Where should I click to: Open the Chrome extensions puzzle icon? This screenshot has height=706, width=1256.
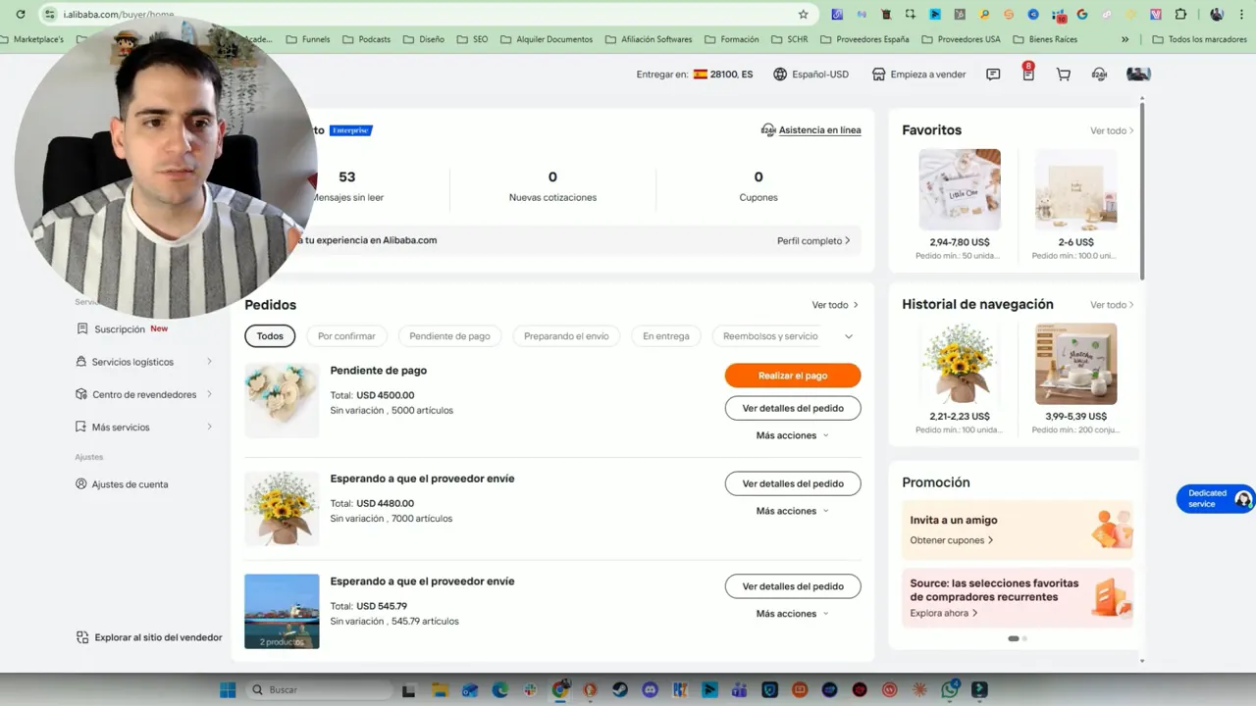coord(1180,14)
